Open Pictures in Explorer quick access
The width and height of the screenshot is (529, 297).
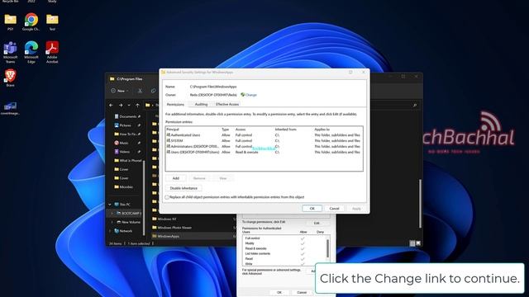click(x=125, y=125)
